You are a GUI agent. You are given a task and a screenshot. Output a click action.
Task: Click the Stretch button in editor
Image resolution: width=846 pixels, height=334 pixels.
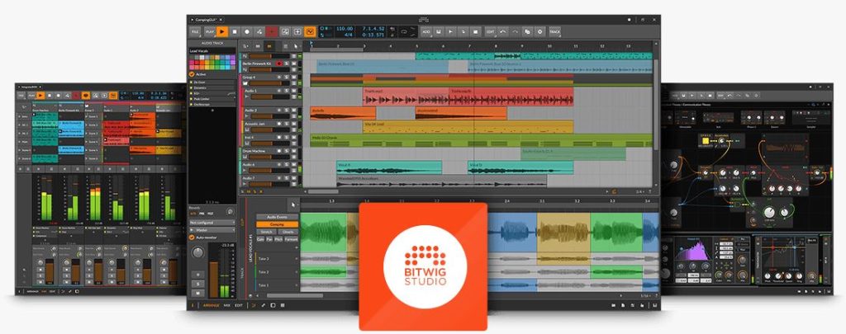[x=267, y=232]
